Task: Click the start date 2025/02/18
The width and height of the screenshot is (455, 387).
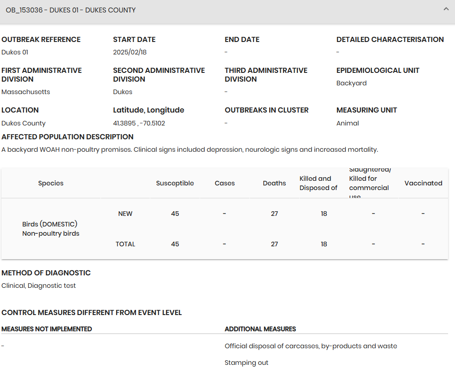Action: [130, 52]
